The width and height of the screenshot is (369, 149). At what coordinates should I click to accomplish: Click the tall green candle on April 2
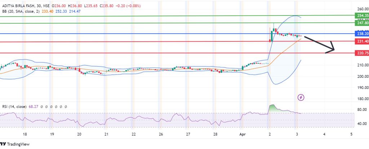[272, 36]
